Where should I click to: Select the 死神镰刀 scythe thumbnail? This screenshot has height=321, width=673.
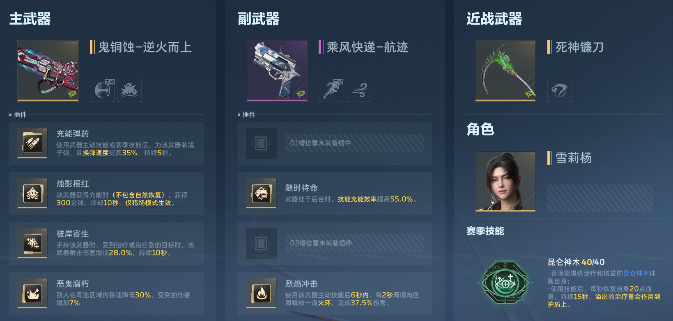[505, 71]
